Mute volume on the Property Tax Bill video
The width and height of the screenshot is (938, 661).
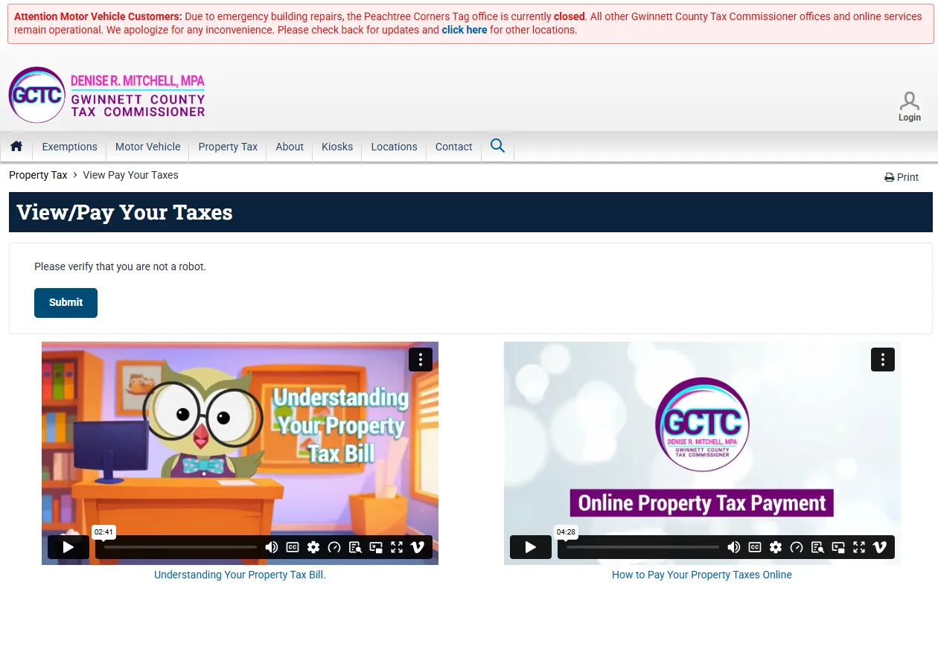click(272, 547)
